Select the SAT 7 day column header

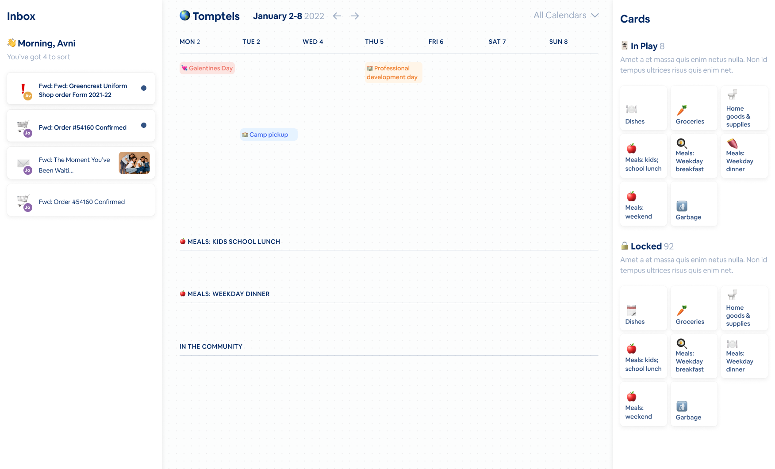497,42
